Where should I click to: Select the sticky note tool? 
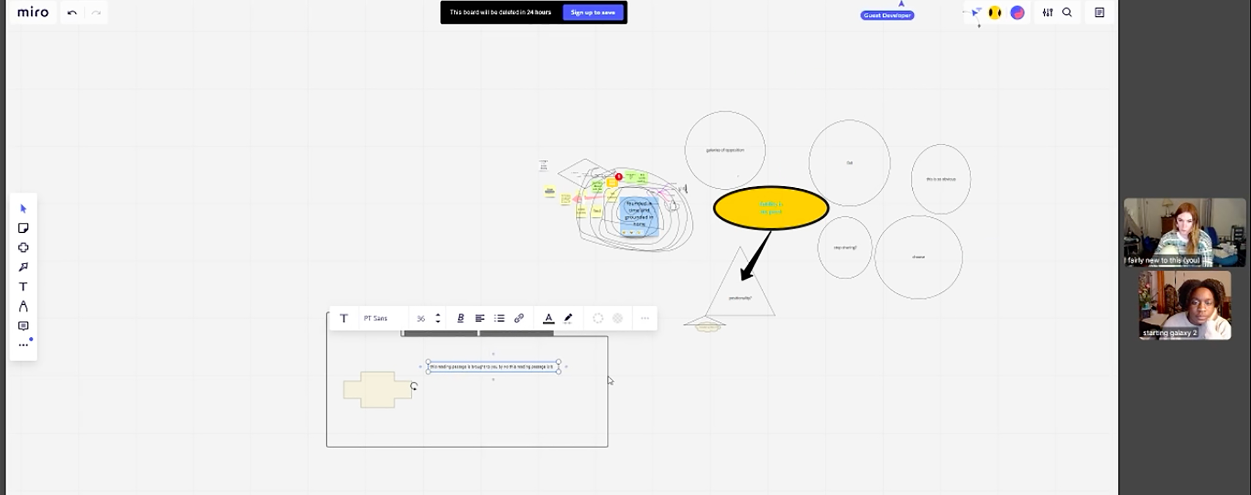23,227
